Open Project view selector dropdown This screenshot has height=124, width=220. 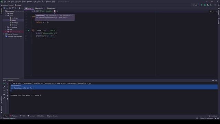coord(5,8)
